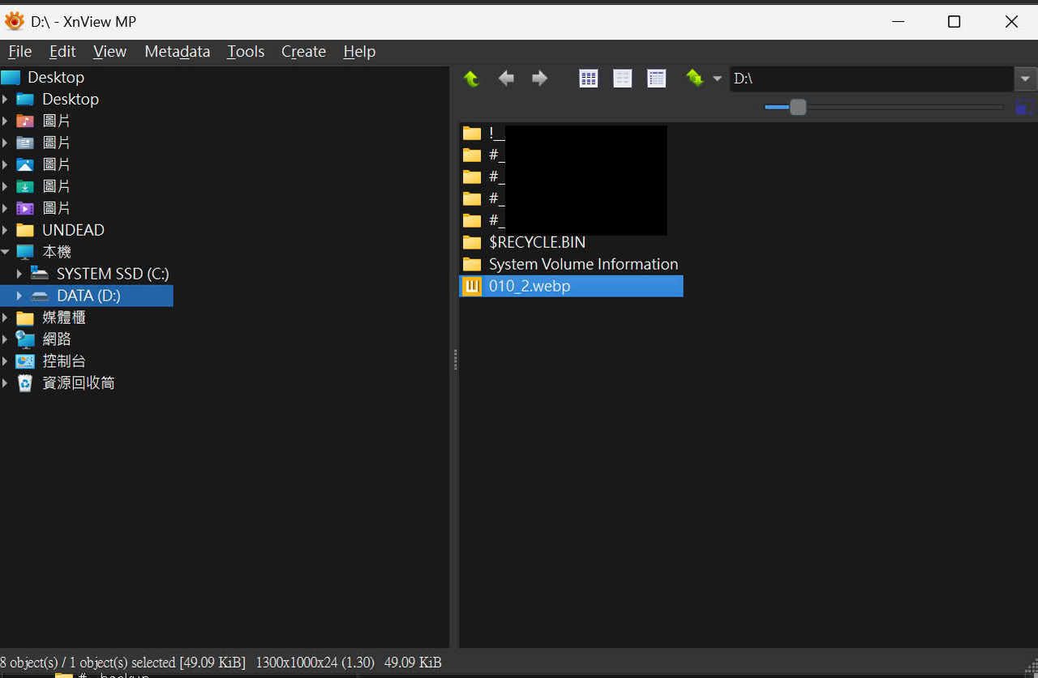This screenshot has width=1038, height=678.
Task: Open the Create menu
Action: tap(303, 52)
